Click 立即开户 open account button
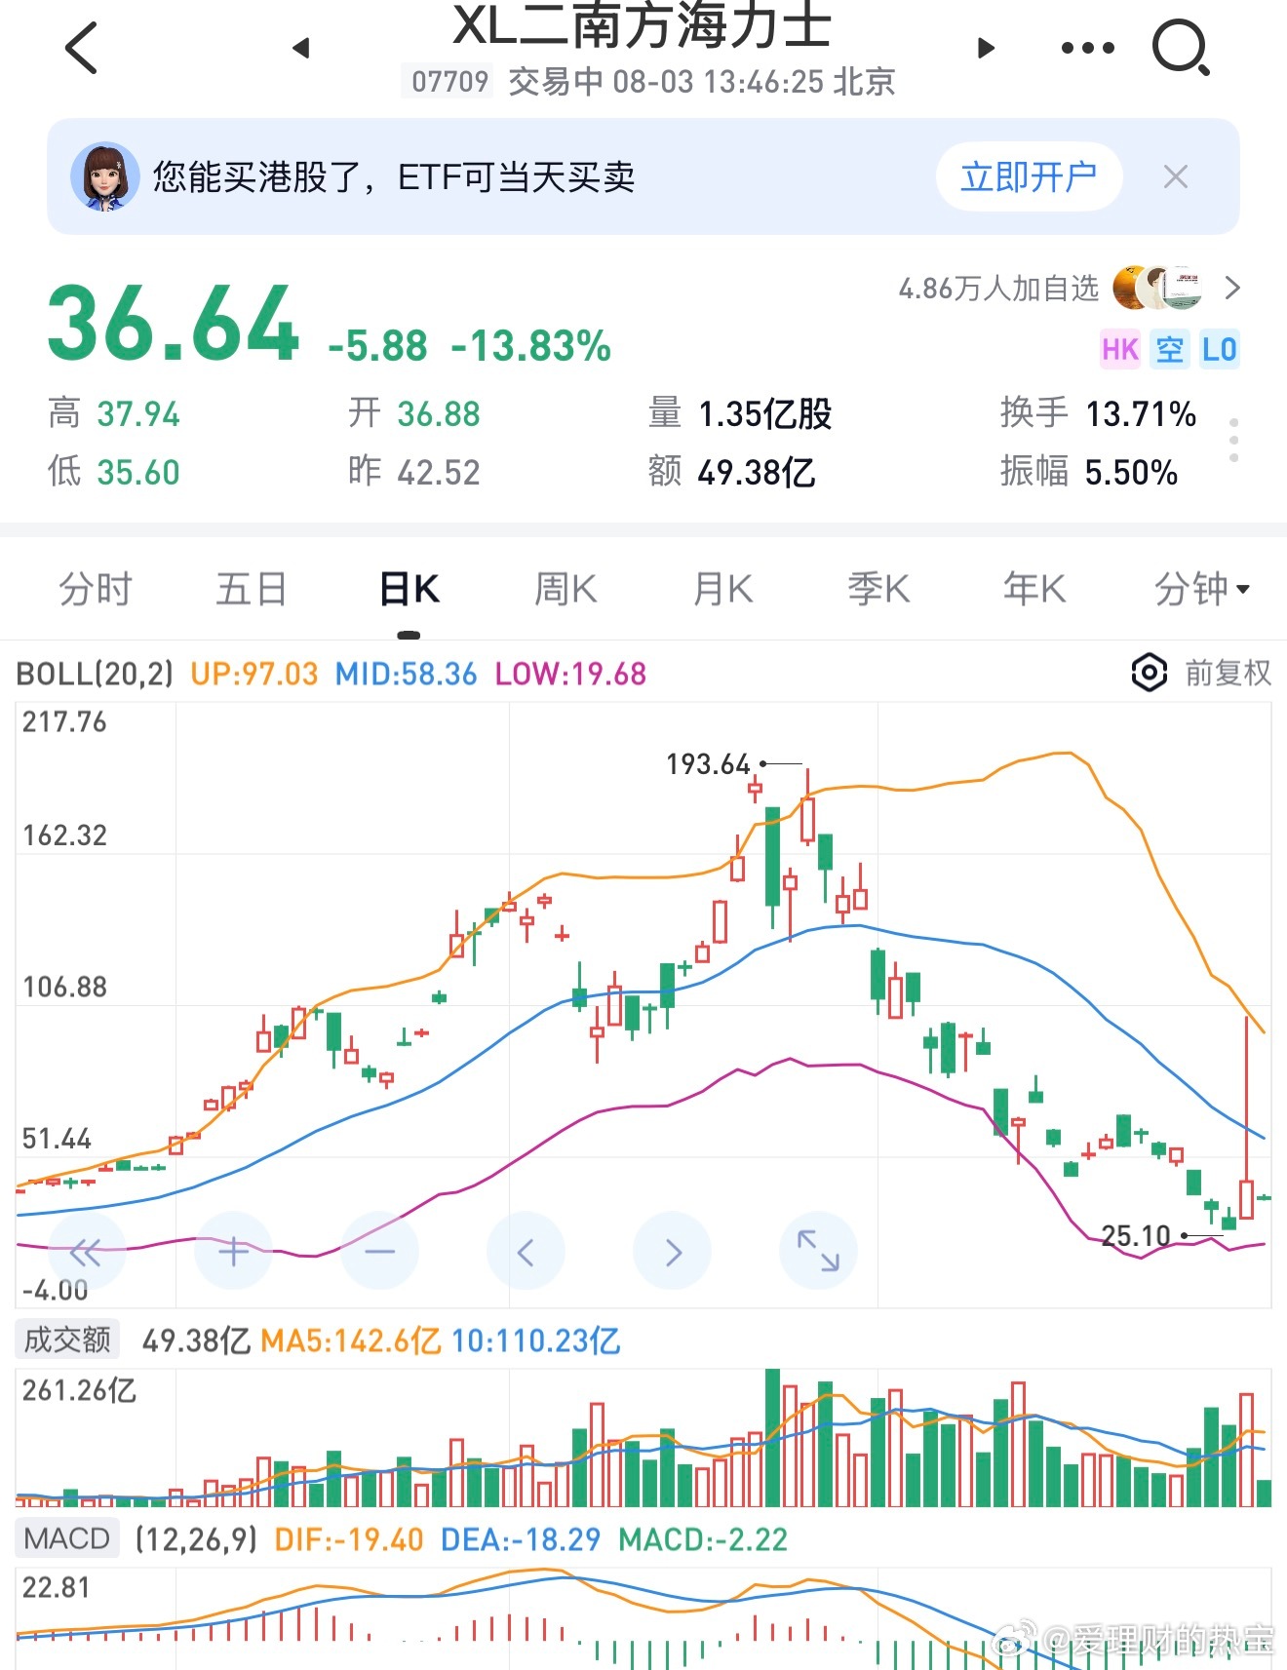The image size is (1287, 1670). click(1029, 176)
